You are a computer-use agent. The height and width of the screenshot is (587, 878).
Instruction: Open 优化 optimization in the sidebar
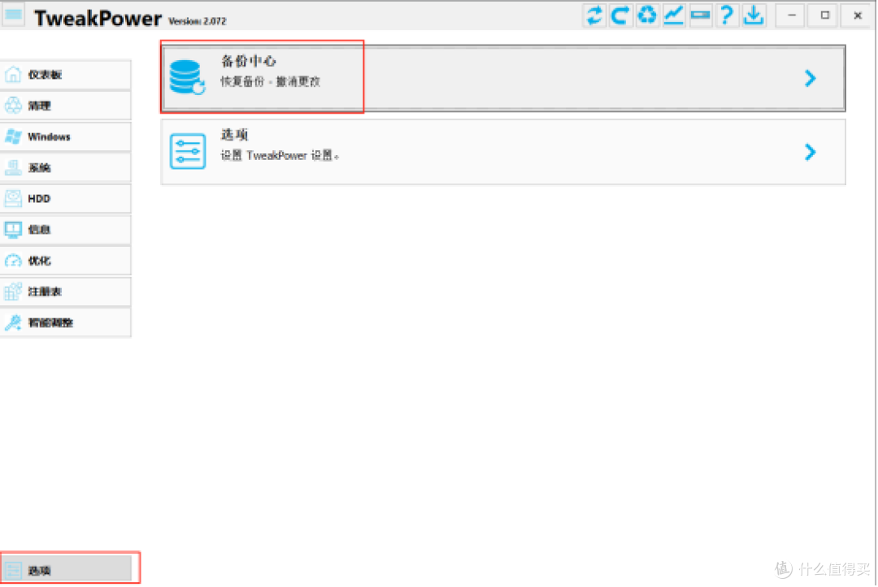pyautogui.click(x=66, y=261)
